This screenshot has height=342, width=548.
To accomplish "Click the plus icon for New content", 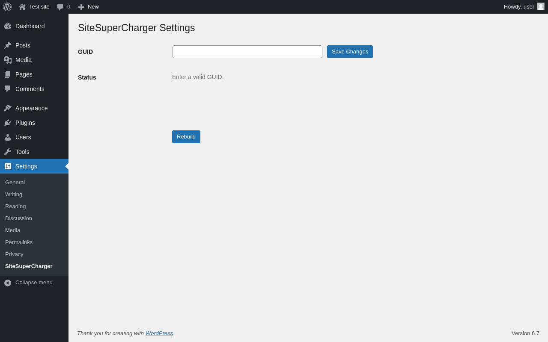I will coord(81,7).
